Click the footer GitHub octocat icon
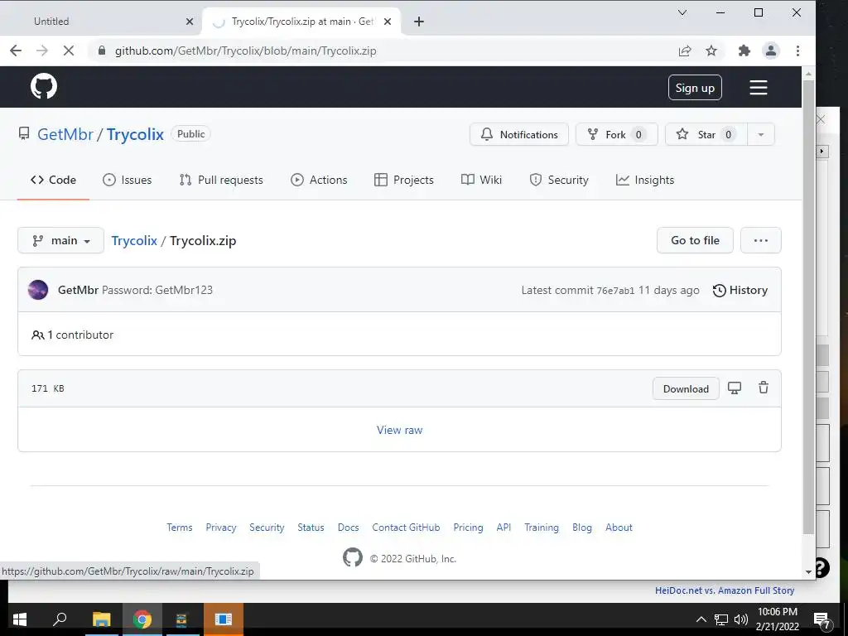Viewport: 848px width, 636px height. (x=353, y=557)
